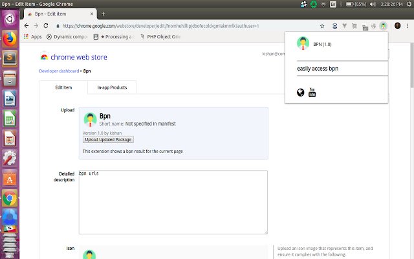Image resolution: width=414 pixels, height=259 pixels.
Task: Open a new browser tab
Action: [103, 14]
